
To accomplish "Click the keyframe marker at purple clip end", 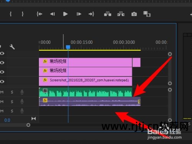I will pyautogui.click(x=139, y=102).
